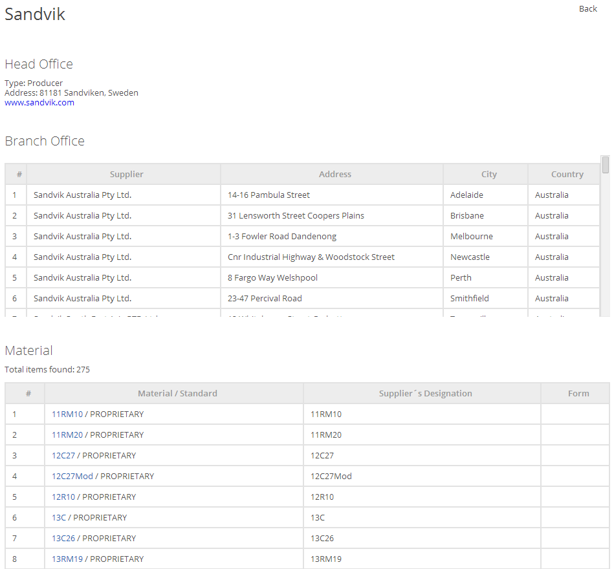Select the 31 Lensworth Street Coopers Plains cell
This screenshot has height=569, width=614.
332,215
